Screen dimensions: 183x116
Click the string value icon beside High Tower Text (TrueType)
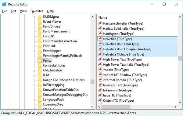(x=100, y=59)
